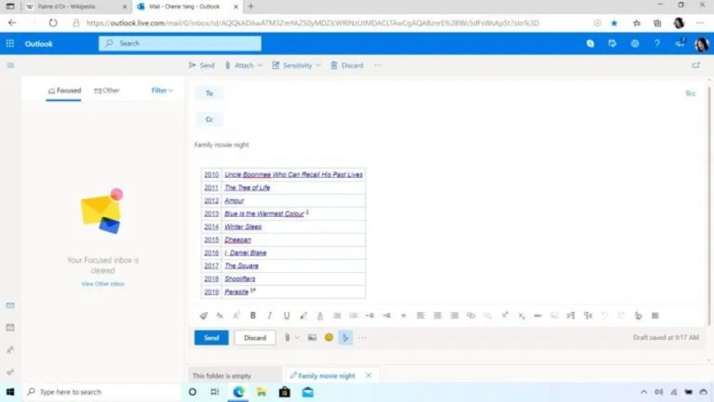Insert an emoji into the message
The height and width of the screenshot is (402, 714).
tap(329, 338)
